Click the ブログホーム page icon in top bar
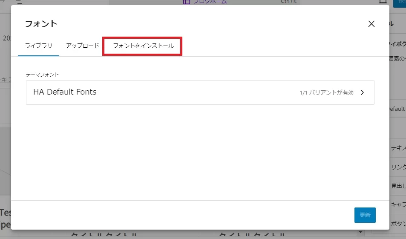Screen dimensions: 406x239 [x=187, y=2]
